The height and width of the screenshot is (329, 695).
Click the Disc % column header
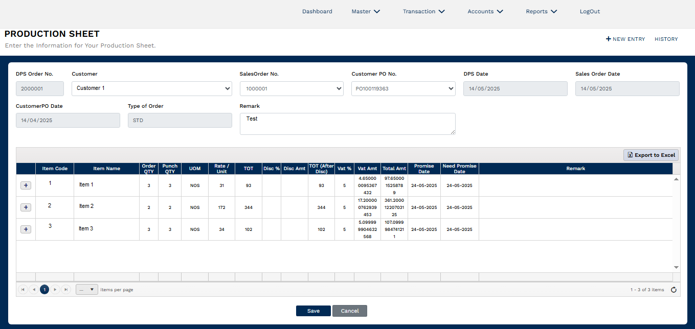point(272,169)
